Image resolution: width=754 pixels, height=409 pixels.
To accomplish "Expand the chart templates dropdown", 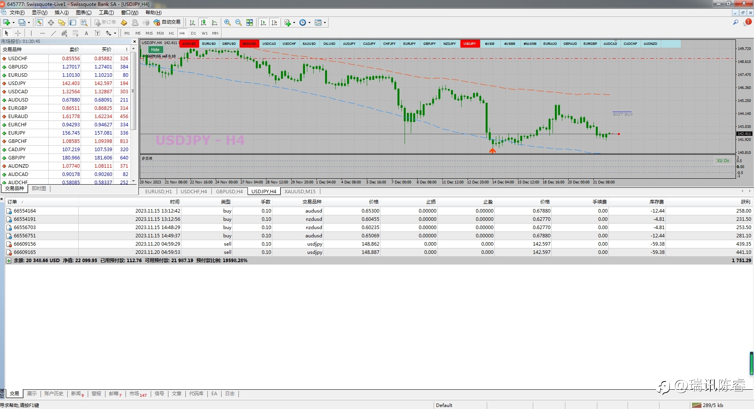I will (325, 22).
